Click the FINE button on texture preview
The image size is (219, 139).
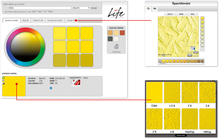[189, 55]
